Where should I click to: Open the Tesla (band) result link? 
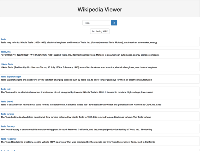7,101
